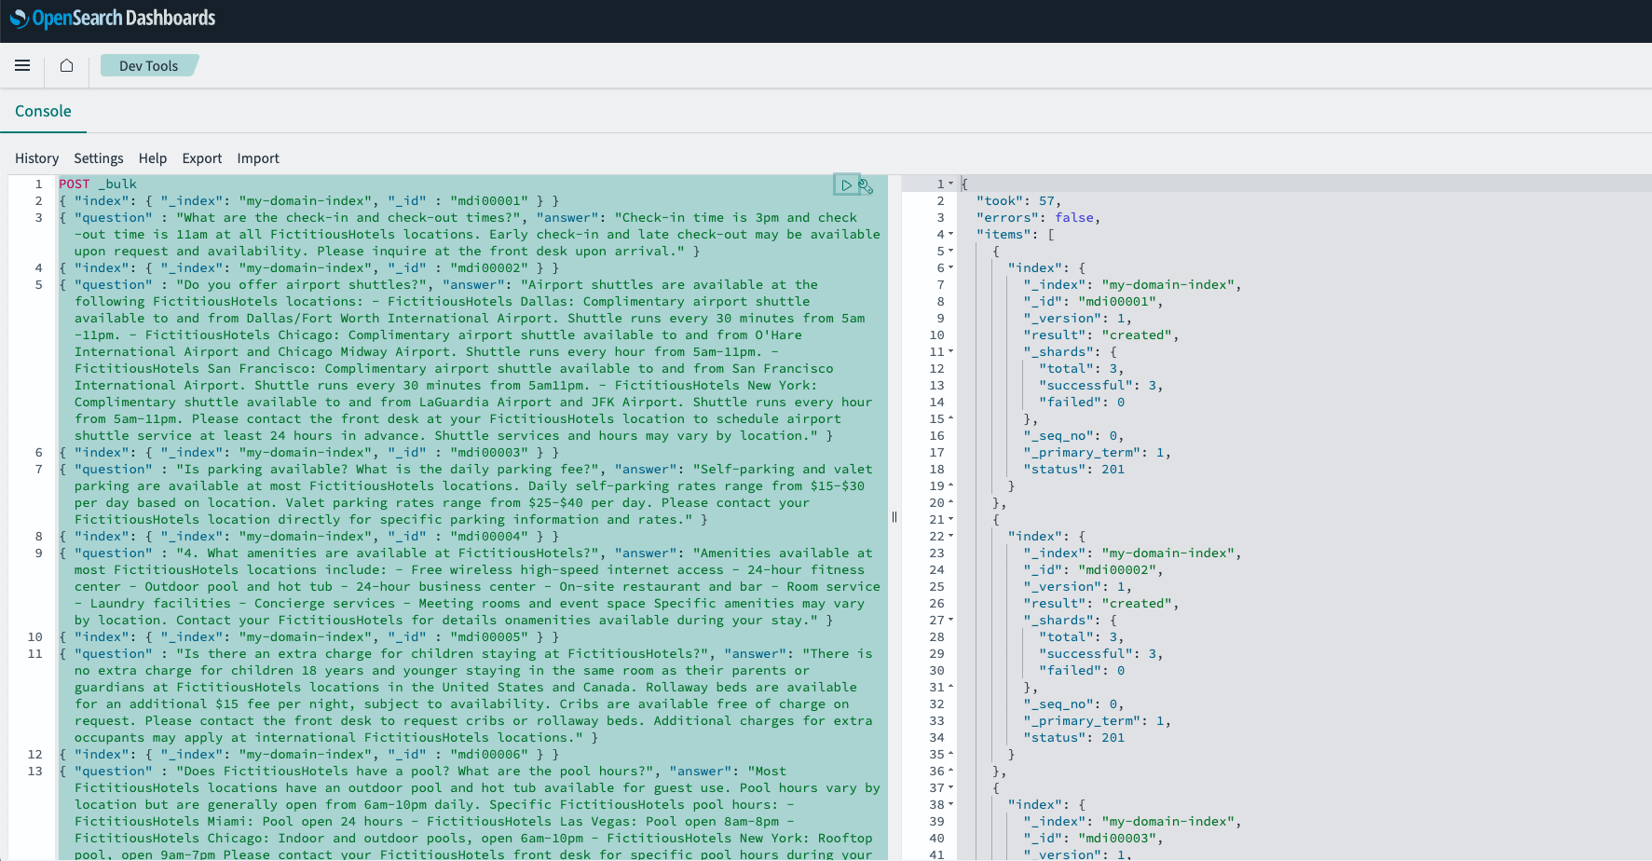The height and width of the screenshot is (861, 1652).
Task: Click the "mdi00006" id on editor line 12
Action: pos(489,755)
